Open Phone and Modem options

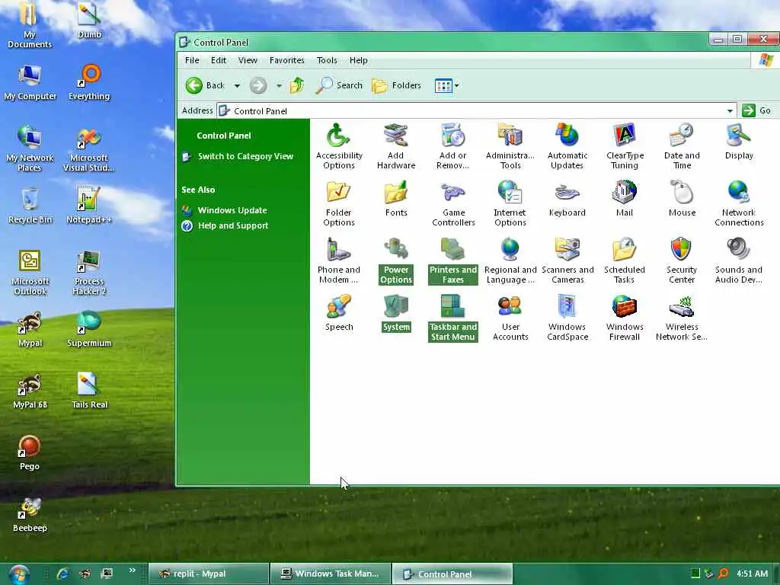click(339, 261)
